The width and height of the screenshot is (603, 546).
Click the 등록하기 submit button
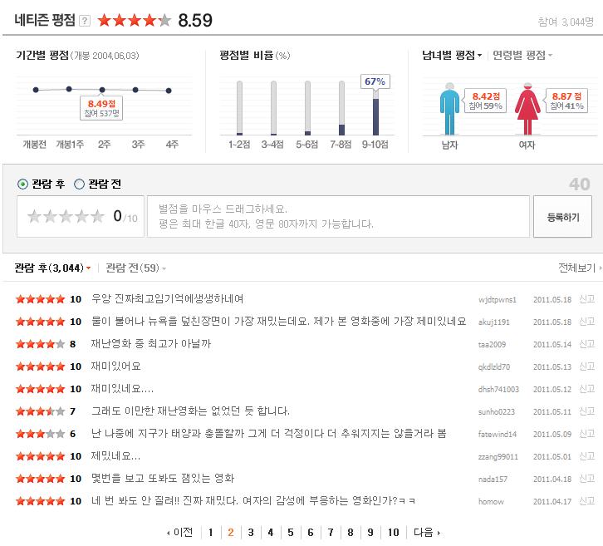[x=562, y=217]
